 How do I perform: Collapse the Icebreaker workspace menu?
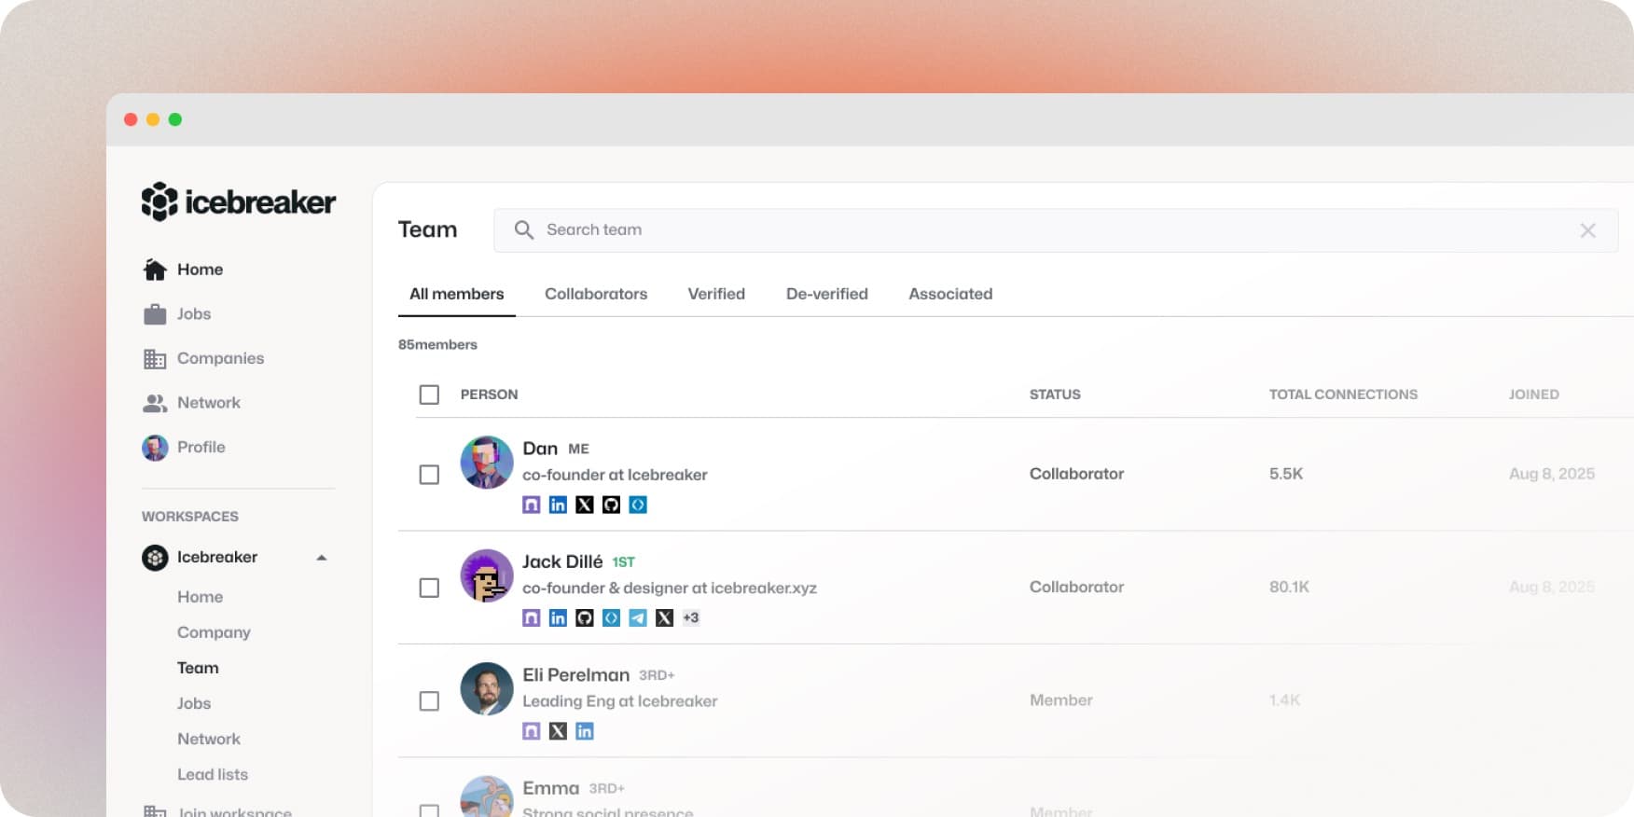click(x=322, y=558)
